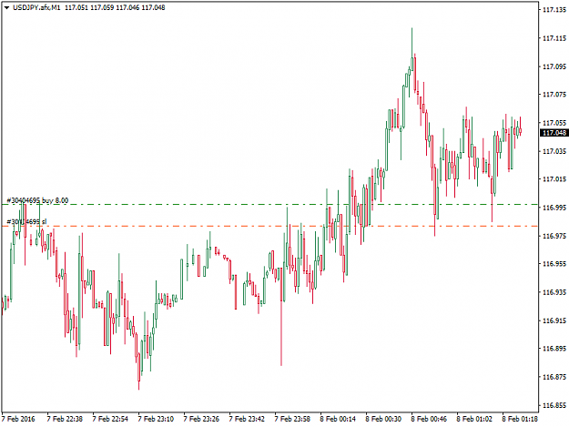Click the 8 Feb 01:02 time label
569x427 pixels.
click(474, 419)
